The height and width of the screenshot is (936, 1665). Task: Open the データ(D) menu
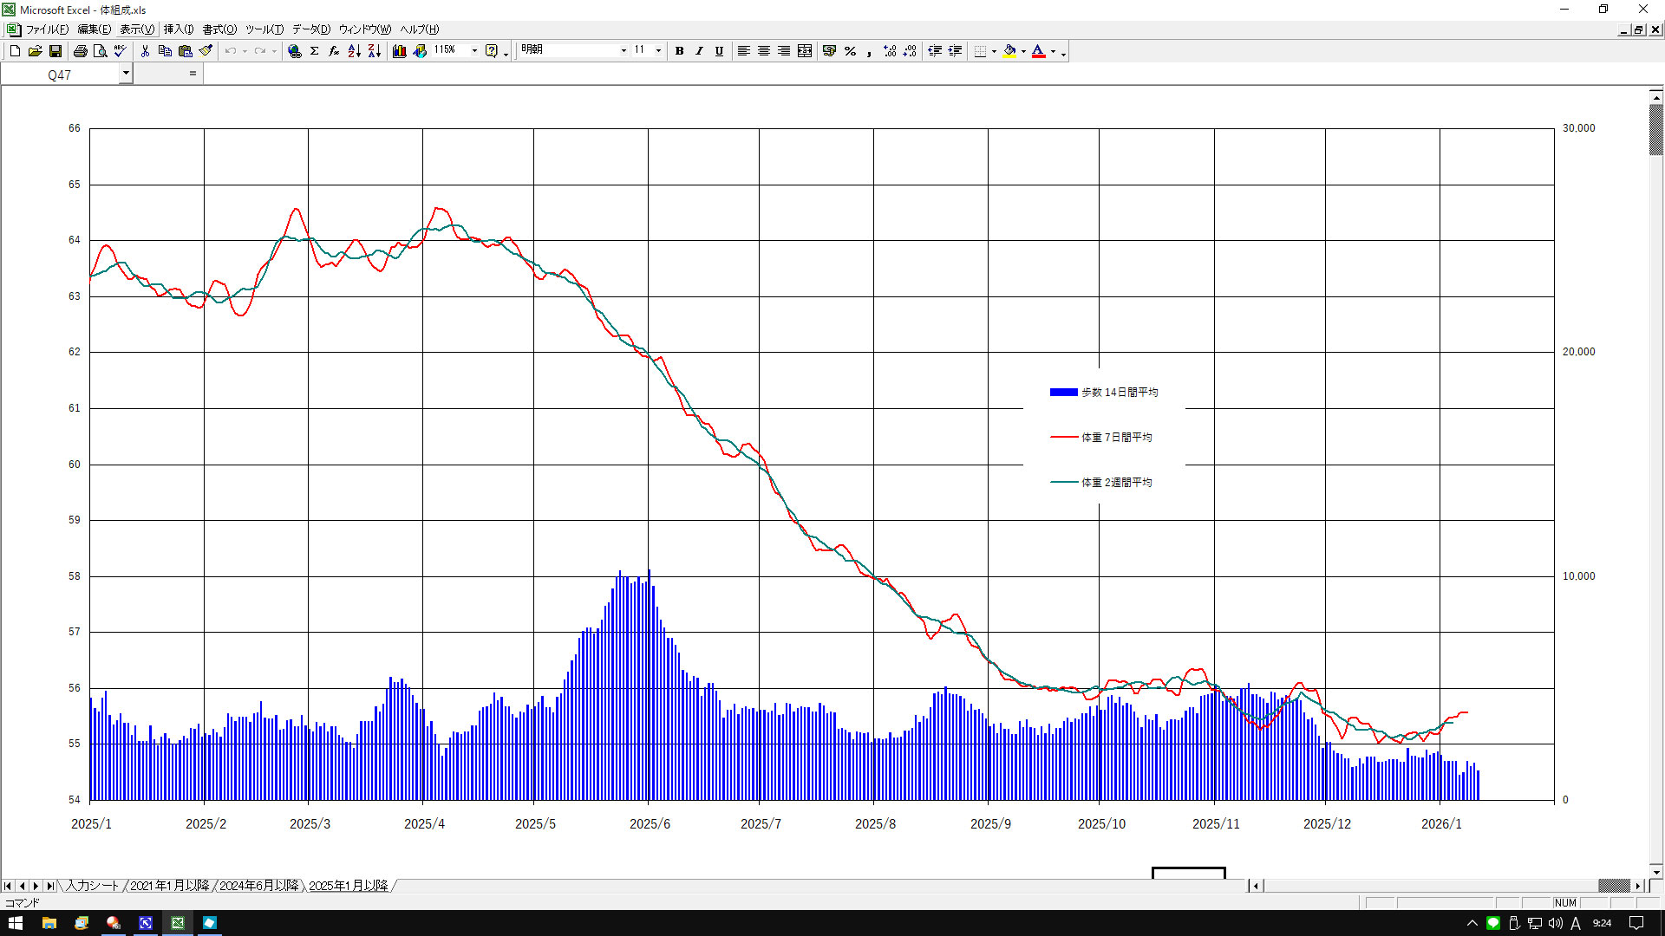point(310,29)
